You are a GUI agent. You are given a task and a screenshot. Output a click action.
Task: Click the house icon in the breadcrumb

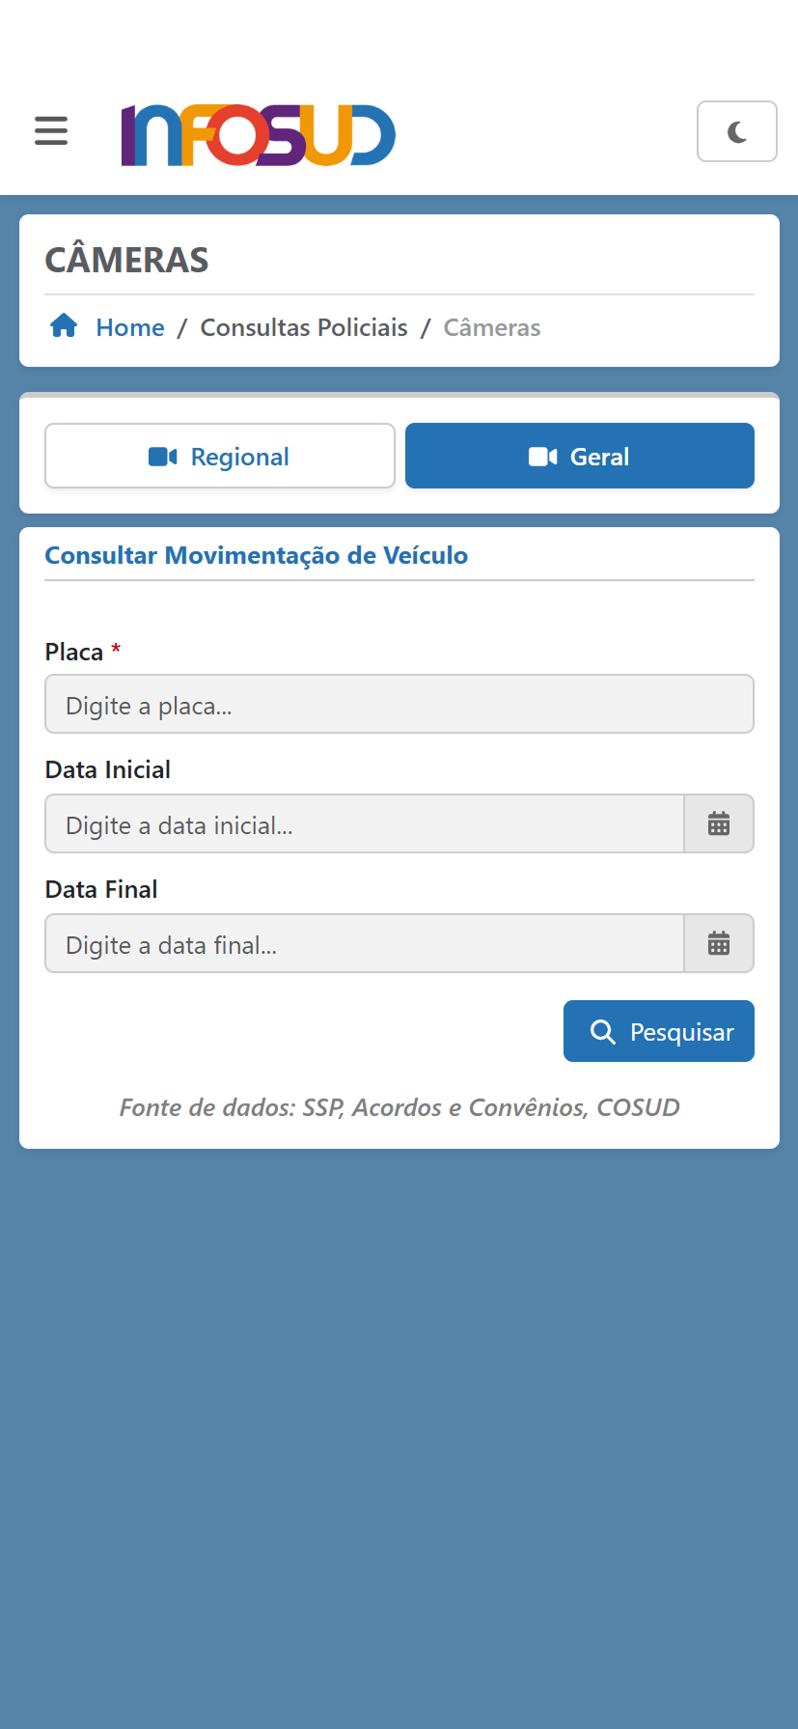point(64,326)
